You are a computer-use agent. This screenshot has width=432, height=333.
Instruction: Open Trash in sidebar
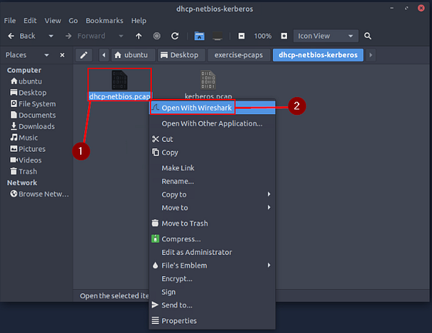click(x=24, y=172)
